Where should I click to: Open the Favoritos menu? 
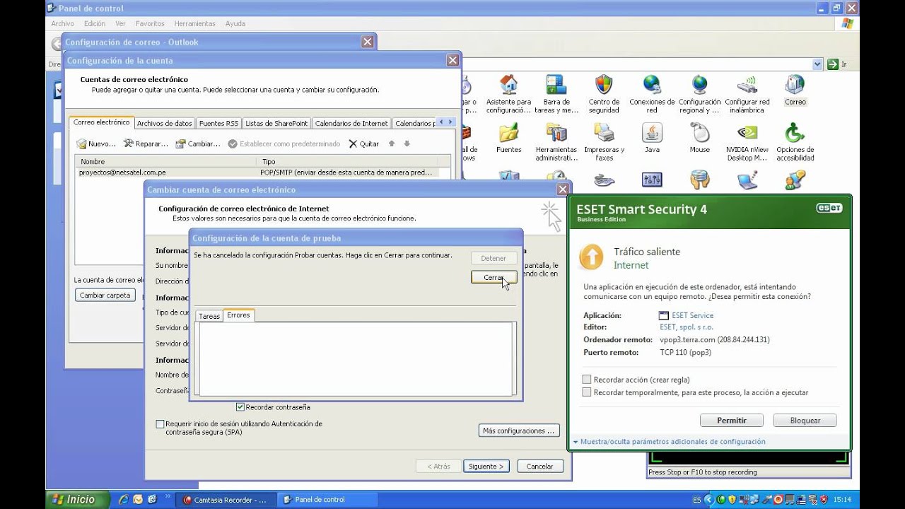pos(150,23)
